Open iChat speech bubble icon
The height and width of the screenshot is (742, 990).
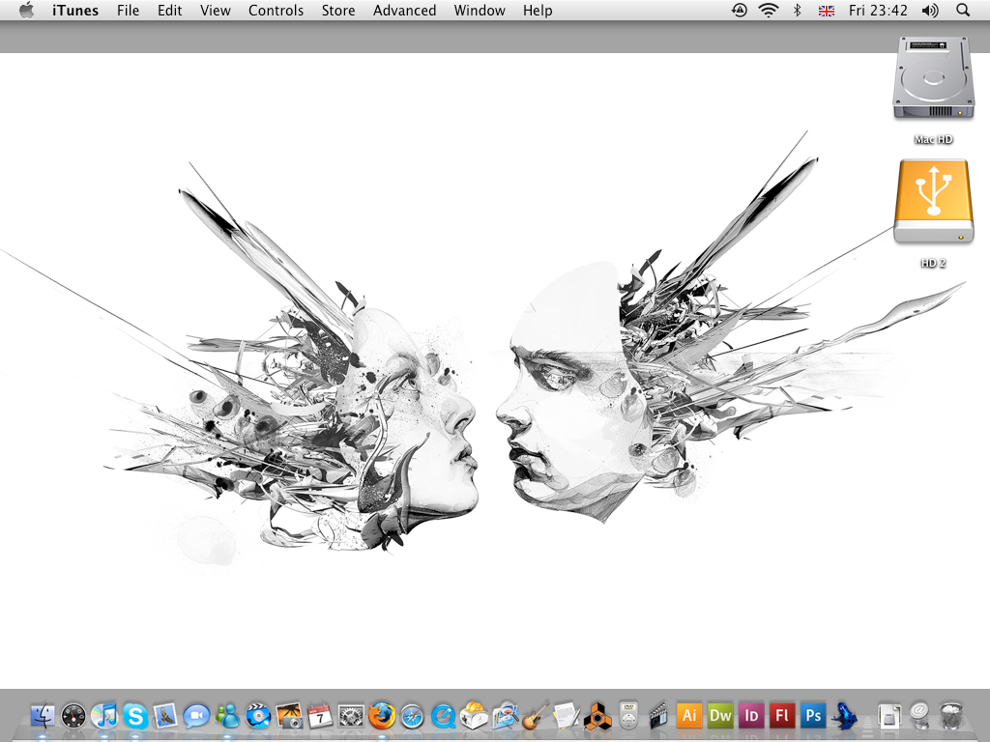pyautogui.click(x=196, y=716)
